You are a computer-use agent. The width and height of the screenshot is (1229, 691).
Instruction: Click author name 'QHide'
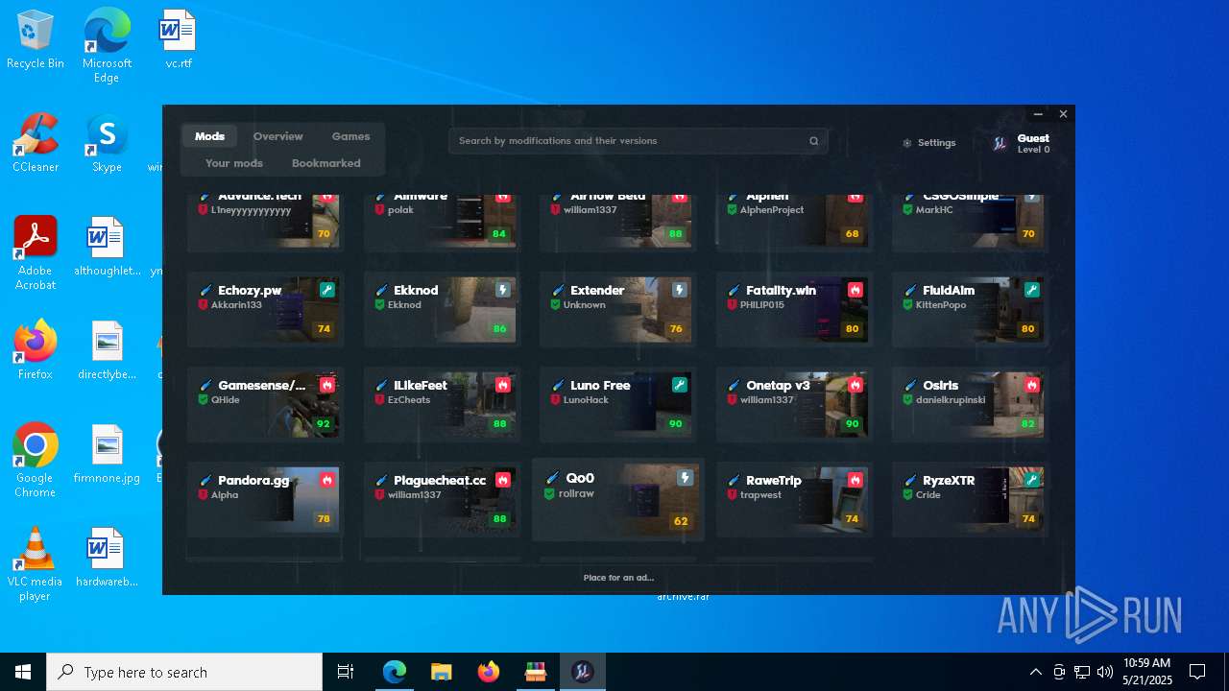[226, 400]
